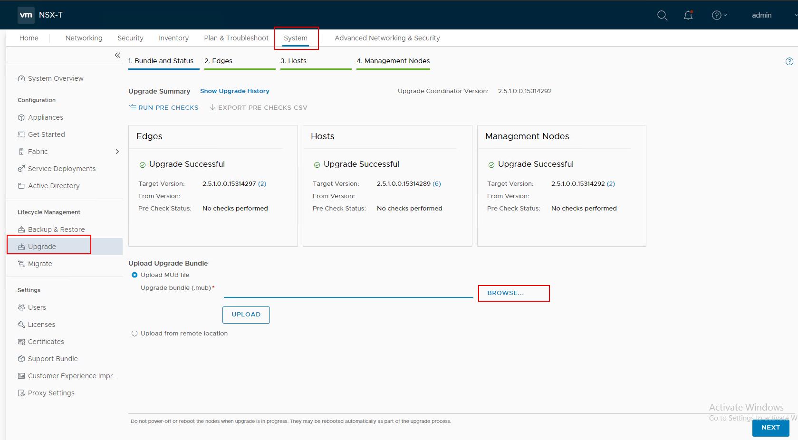
Task: Click the UPLOAD button
Action: tap(246, 315)
